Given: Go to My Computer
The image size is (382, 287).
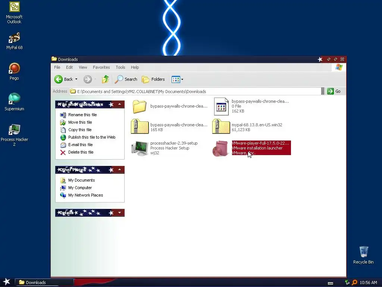Looking at the screenshot, I should click(x=80, y=188).
